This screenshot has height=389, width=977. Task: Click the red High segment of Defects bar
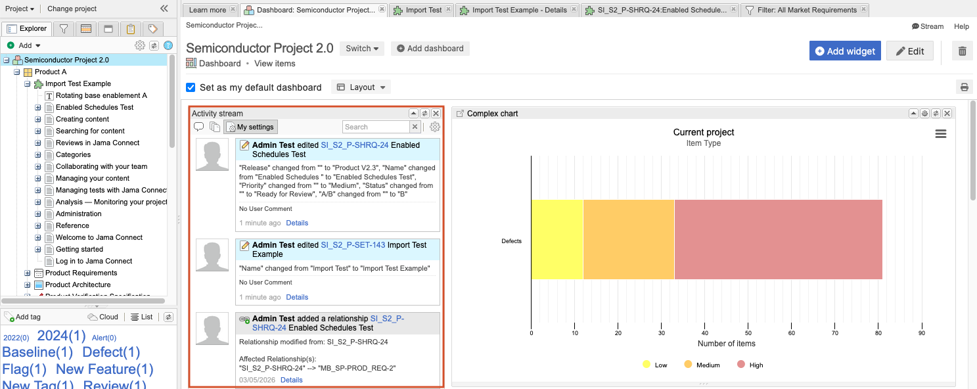(779, 240)
